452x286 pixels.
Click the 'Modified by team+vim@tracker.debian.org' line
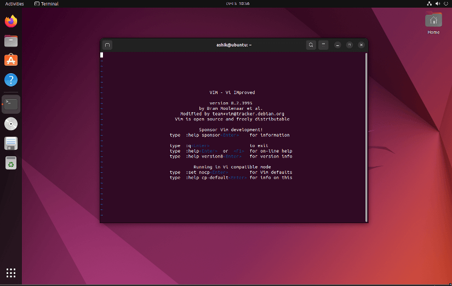coord(232,114)
